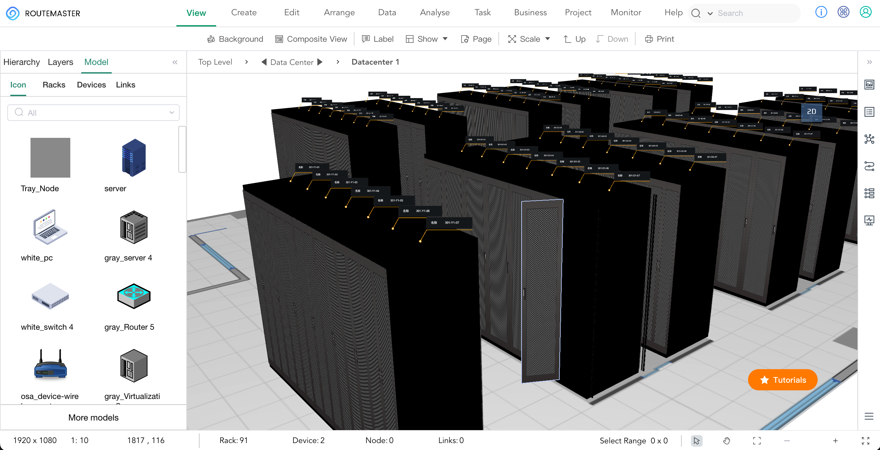This screenshot has width=880, height=450.
Task: Open the Arrange menu
Action: [x=339, y=13]
